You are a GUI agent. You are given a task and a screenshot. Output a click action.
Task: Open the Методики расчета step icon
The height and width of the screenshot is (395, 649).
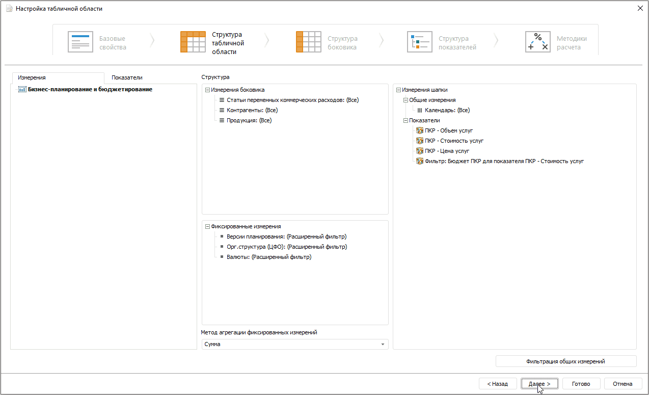coord(538,42)
